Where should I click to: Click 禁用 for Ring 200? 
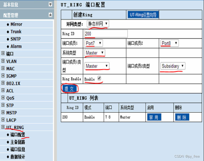click(x=154, y=117)
